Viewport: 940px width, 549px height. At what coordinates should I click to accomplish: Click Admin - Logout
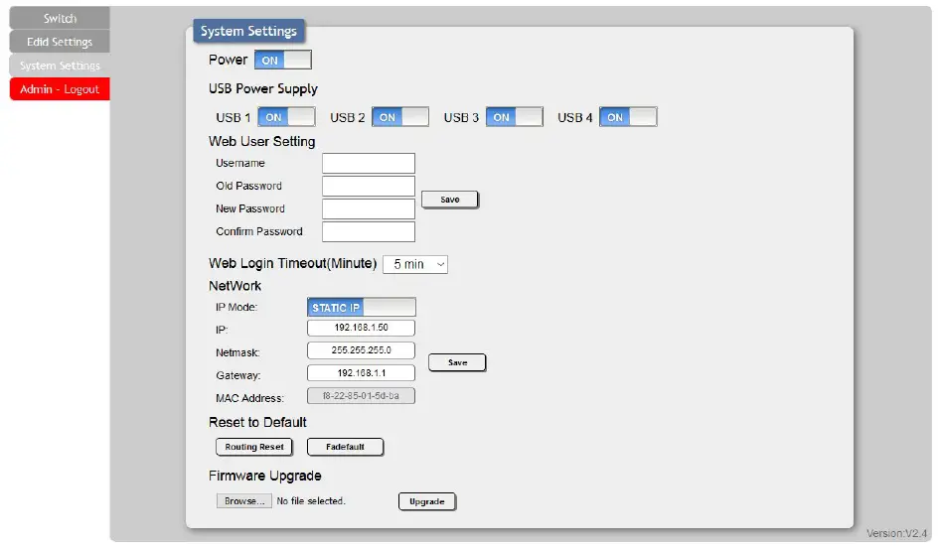point(60,89)
